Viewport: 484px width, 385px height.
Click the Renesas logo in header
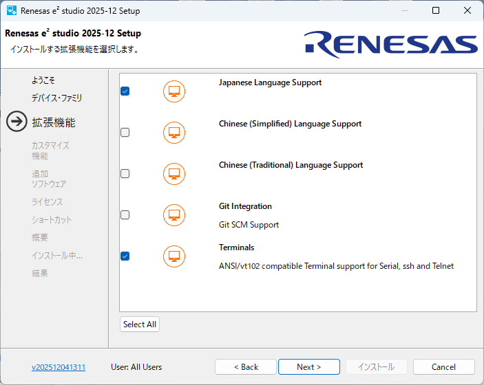click(x=390, y=45)
